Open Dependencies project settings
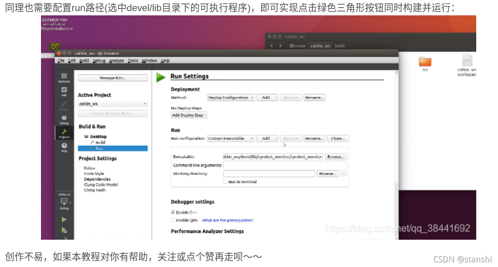 (97, 179)
